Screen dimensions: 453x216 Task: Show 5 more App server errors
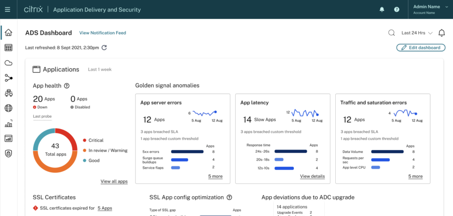(x=215, y=176)
